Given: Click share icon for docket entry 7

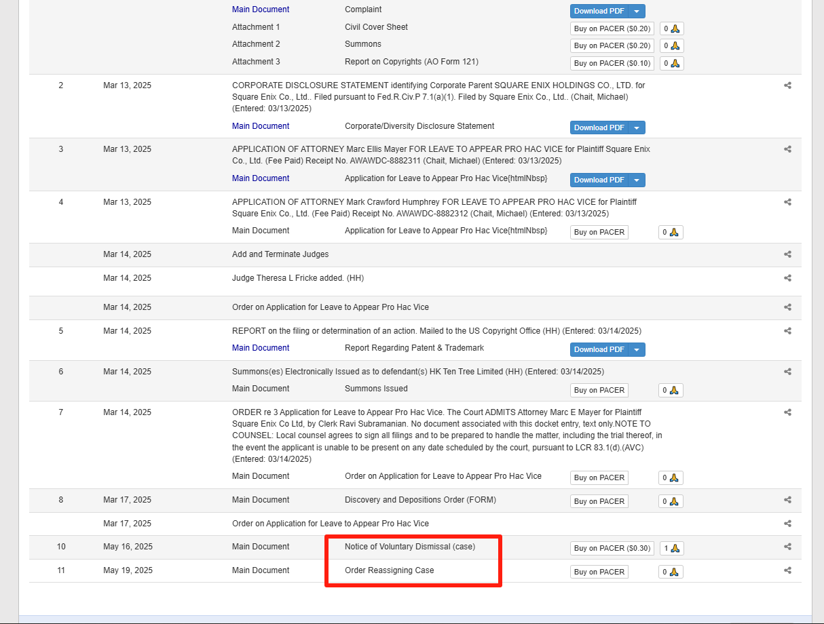Looking at the screenshot, I should (x=787, y=412).
